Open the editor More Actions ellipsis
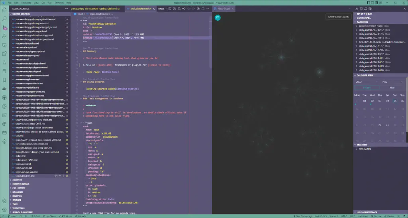 208,9
